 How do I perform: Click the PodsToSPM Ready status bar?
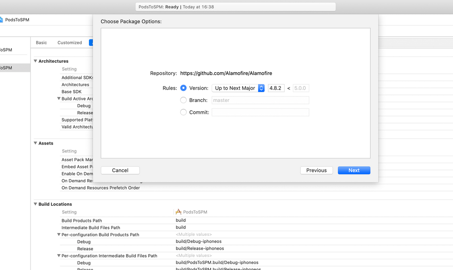click(236, 7)
